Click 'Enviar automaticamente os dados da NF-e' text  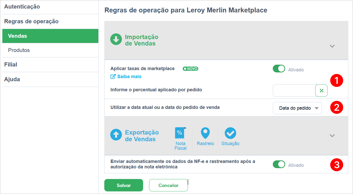point(183,164)
